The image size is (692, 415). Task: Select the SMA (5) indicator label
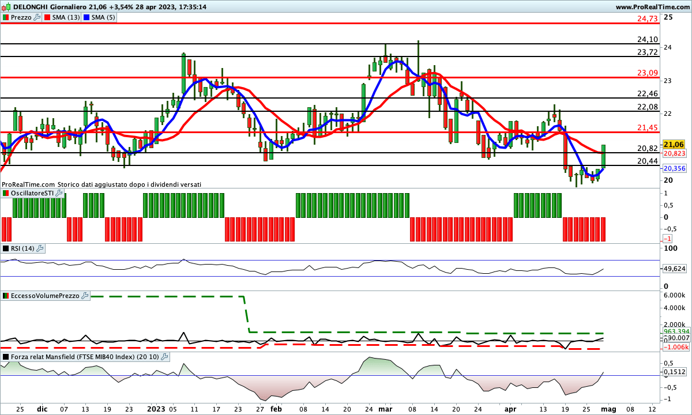(103, 17)
